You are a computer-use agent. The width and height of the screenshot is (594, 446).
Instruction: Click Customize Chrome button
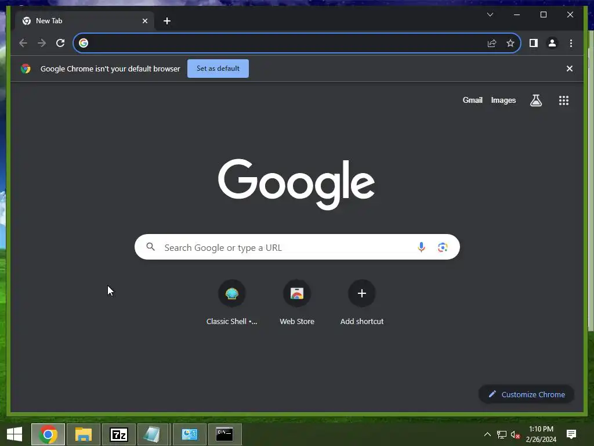point(526,394)
